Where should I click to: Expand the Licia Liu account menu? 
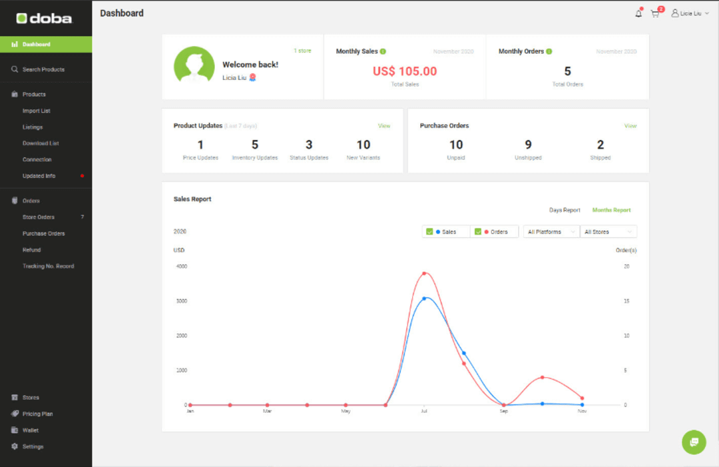(690, 13)
